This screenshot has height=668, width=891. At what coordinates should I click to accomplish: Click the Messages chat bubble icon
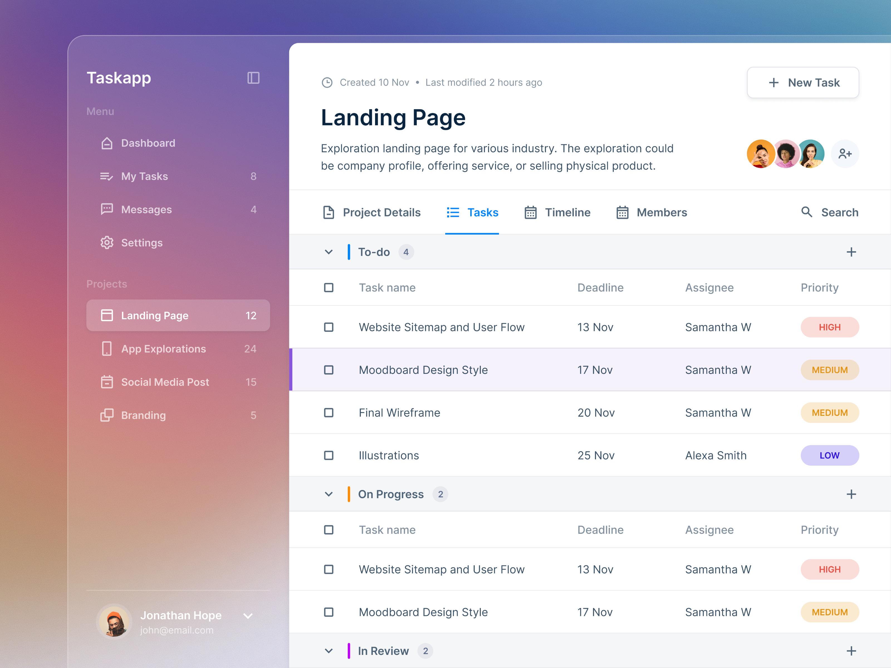point(107,209)
